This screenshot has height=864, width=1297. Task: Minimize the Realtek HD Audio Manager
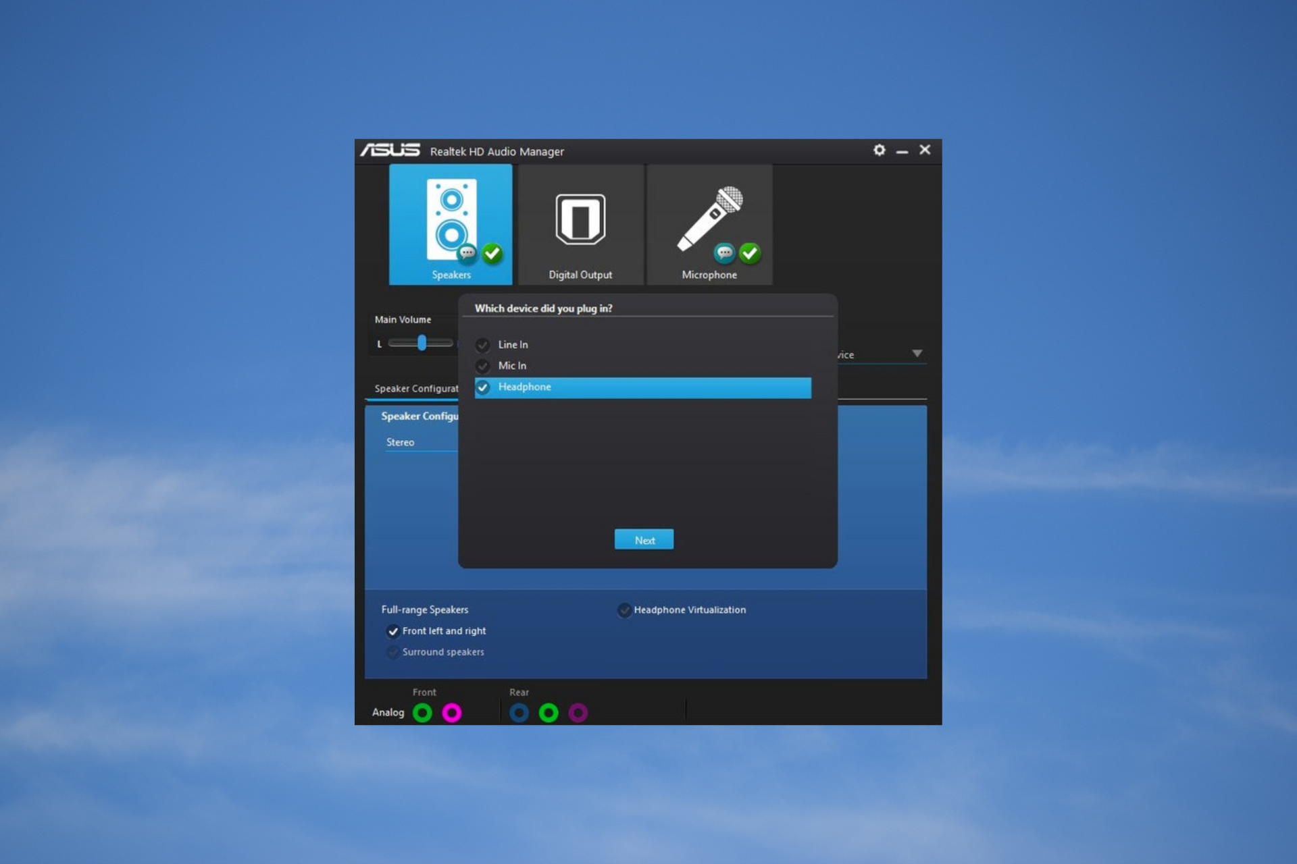902,151
